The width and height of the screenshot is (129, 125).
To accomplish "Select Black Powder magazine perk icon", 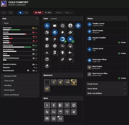I will click(55, 32).
